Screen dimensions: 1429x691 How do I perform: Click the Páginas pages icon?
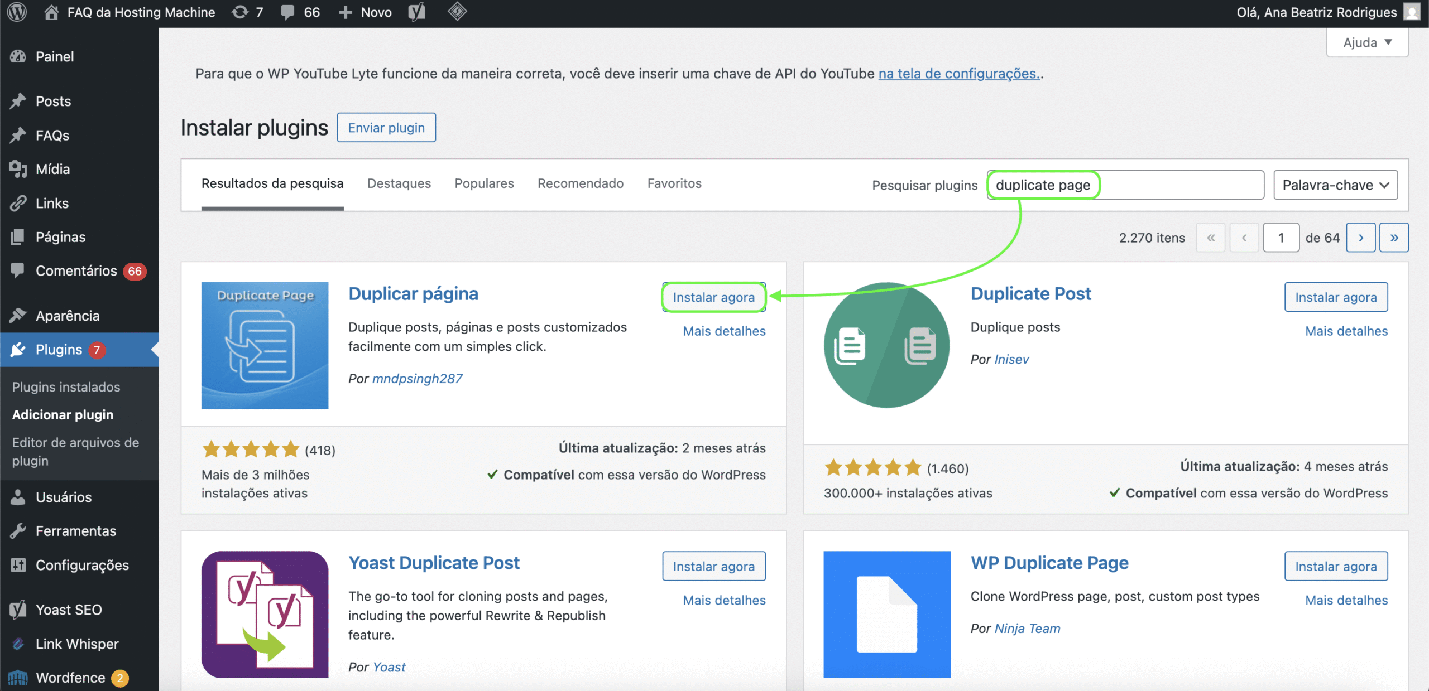(x=18, y=237)
